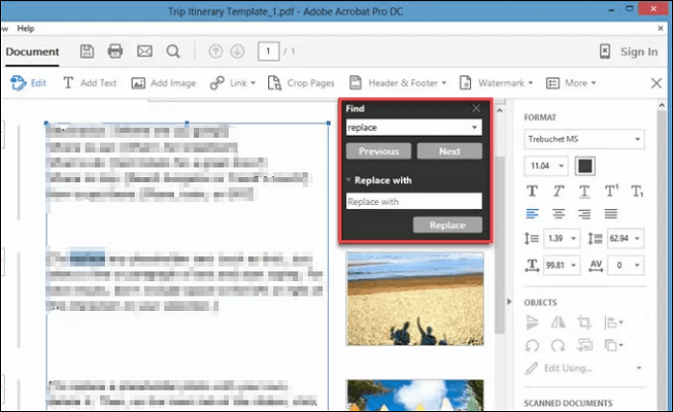The width and height of the screenshot is (673, 412).
Task: Go to next page arrow icon
Action: tap(237, 52)
